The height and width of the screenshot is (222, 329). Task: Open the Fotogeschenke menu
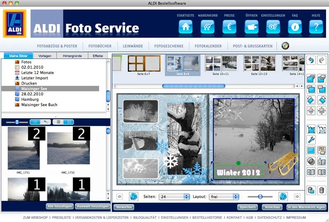click(169, 46)
